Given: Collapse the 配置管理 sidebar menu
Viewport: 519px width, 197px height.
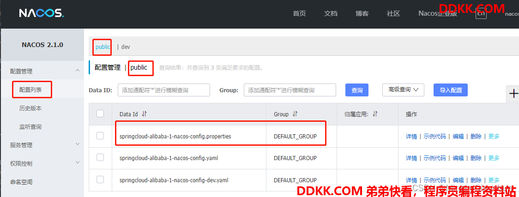Looking at the screenshot, I should [x=78, y=71].
